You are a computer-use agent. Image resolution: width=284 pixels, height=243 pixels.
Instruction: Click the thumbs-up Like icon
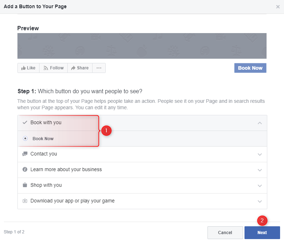click(x=23, y=68)
